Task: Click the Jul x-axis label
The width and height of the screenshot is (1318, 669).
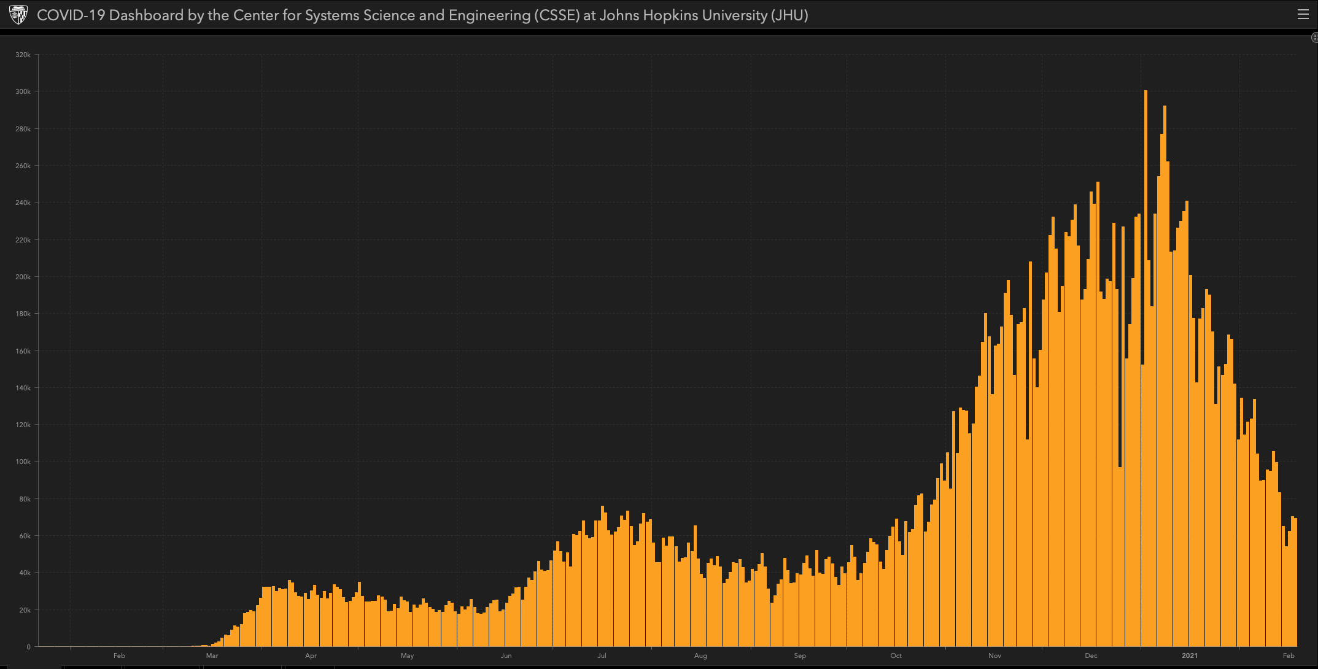Action: pos(602,655)
